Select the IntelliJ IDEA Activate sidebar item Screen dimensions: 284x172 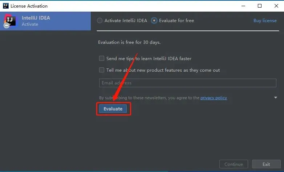(45, 21)
